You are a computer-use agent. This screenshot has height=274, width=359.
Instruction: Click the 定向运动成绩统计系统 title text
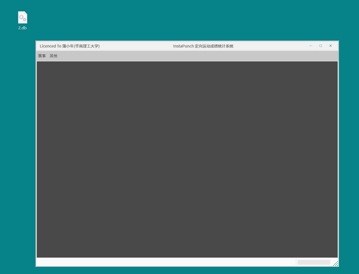(x=214, y=46)
